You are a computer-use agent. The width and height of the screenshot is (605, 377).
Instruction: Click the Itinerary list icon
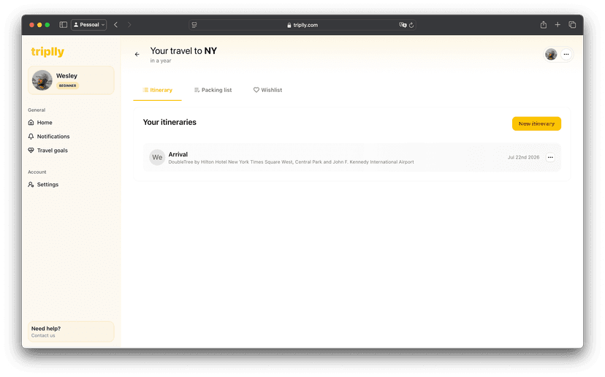tap(145, 90)
